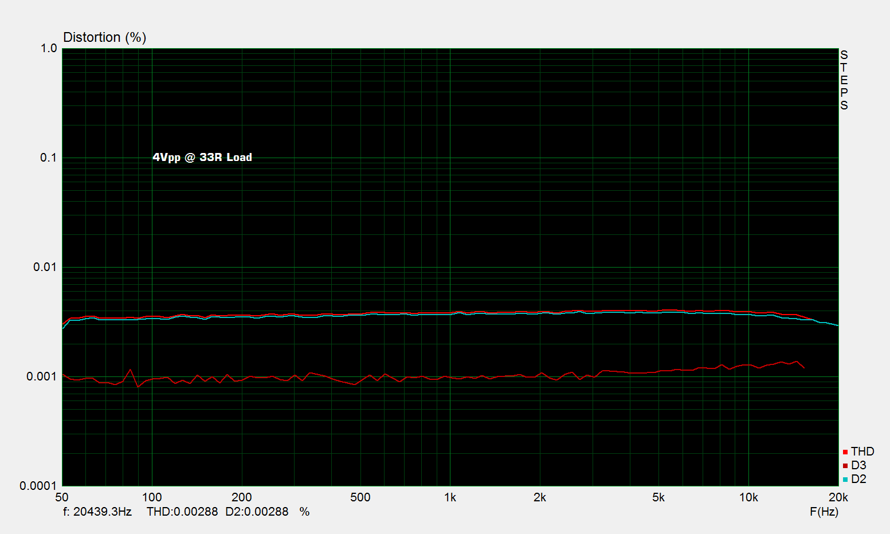
Task: Click the 'THD:0.00288' readout value
Action: pos(182,512)
